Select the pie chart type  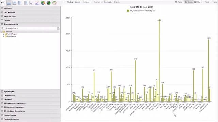[43, 3]
